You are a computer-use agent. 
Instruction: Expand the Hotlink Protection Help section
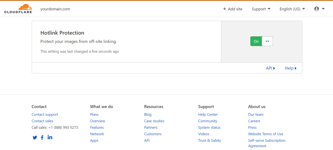pos(290,68)
